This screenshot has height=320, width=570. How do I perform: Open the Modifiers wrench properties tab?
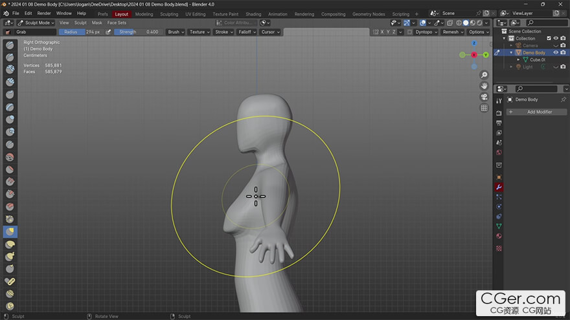coord(499,187)
